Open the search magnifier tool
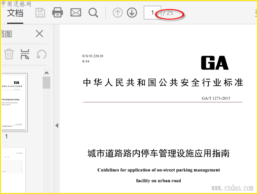This screenshot has width=258, height=194. point(93,13)
